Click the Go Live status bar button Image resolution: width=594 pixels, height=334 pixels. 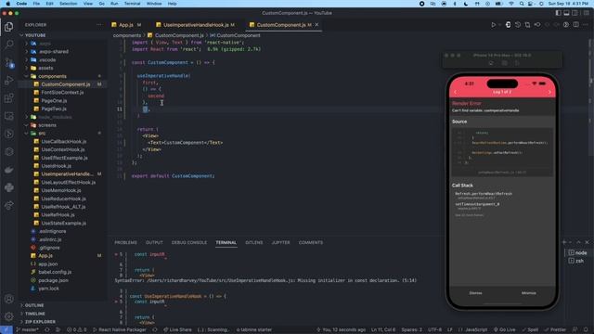pos(505,330)
